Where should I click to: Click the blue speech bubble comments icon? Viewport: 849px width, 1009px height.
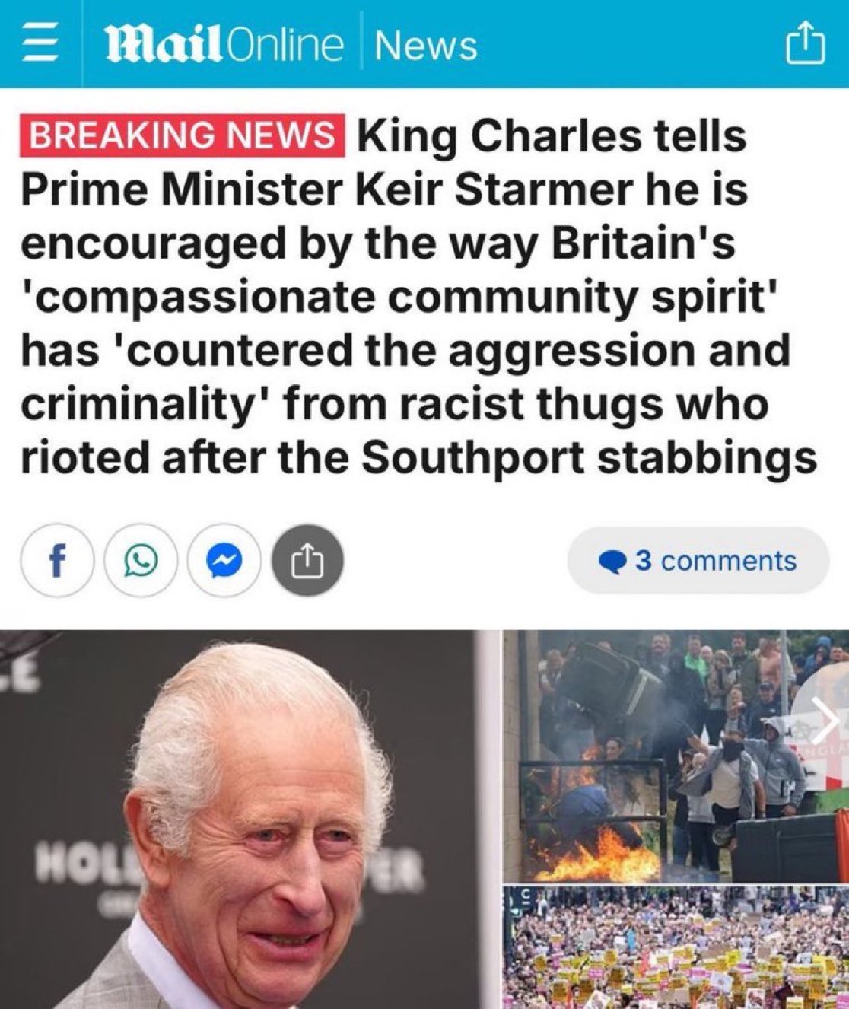tap(614, 562)
